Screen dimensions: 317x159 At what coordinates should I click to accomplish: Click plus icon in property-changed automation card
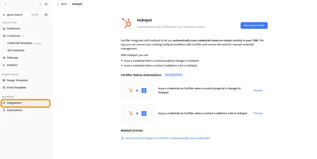point(137,91)
